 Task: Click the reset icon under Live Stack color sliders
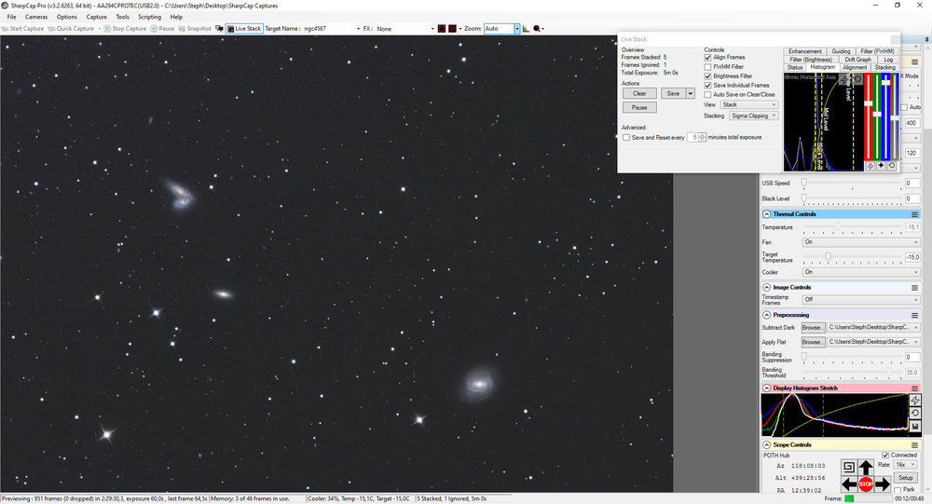point(892,167)
